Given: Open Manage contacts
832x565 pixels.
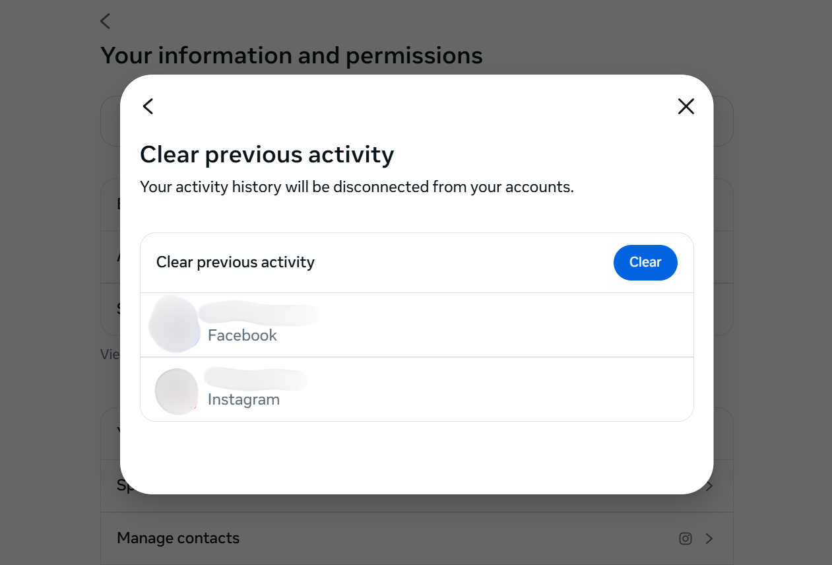Looking at the screenshot, I should tap(178, 538).
